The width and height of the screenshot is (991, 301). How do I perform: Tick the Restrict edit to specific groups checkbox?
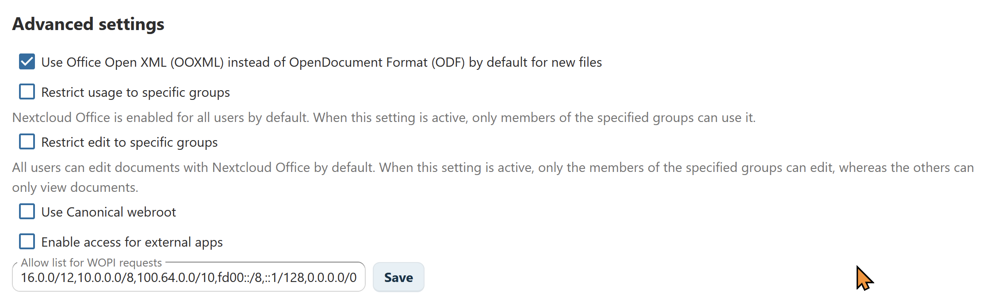click(x=27, y=142)
